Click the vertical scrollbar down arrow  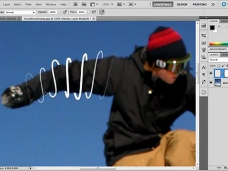coord(197,164)
